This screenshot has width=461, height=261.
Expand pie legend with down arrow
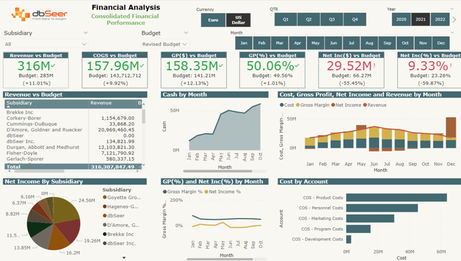(124, 258)
